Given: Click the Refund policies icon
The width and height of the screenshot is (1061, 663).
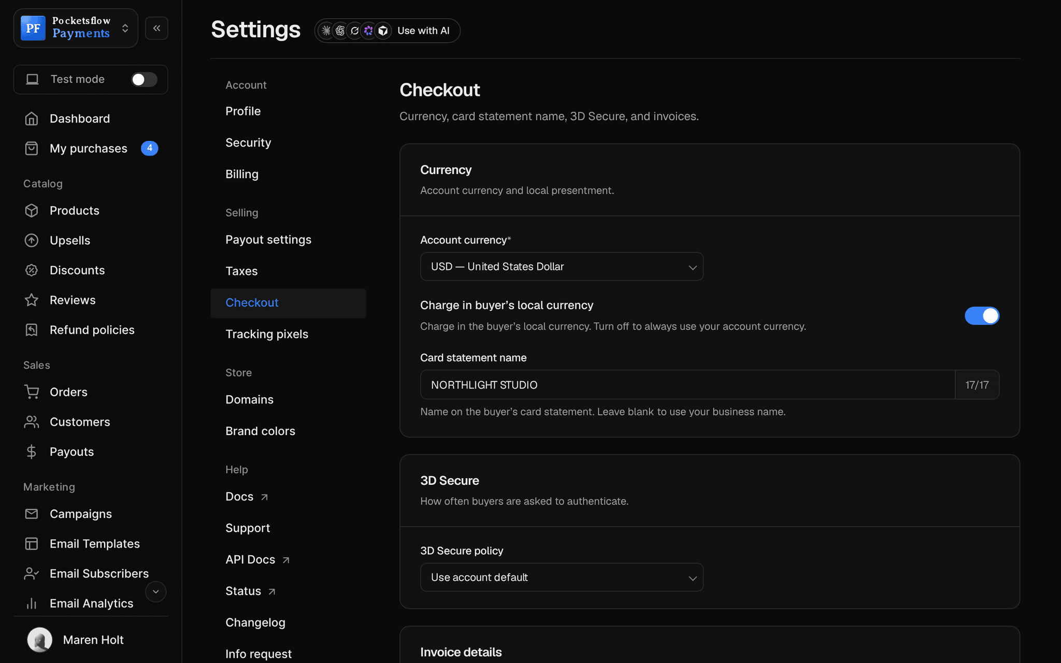Looking at the screenshot, I should click(32, 330).
